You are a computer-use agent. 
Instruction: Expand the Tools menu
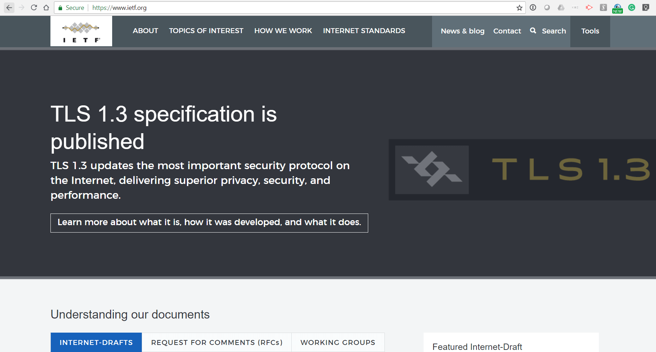tap(590, 31)
